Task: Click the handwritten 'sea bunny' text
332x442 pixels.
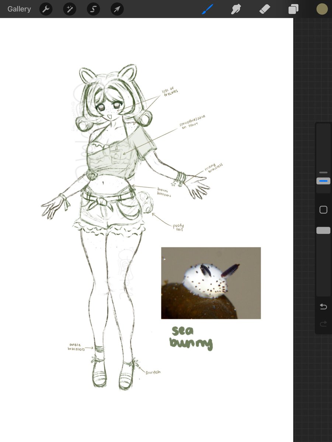Action: coord(191,337)
